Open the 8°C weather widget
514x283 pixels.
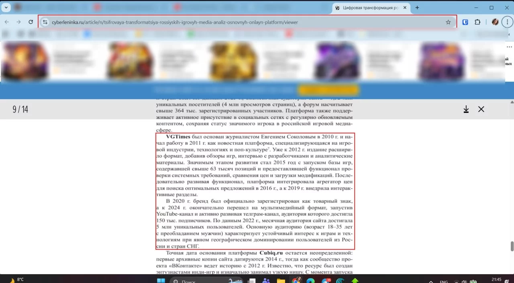pyautogui.click(x=16, y=280)
